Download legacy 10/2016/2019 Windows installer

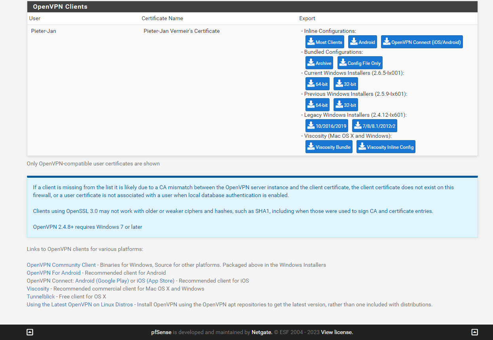point(327,126)
